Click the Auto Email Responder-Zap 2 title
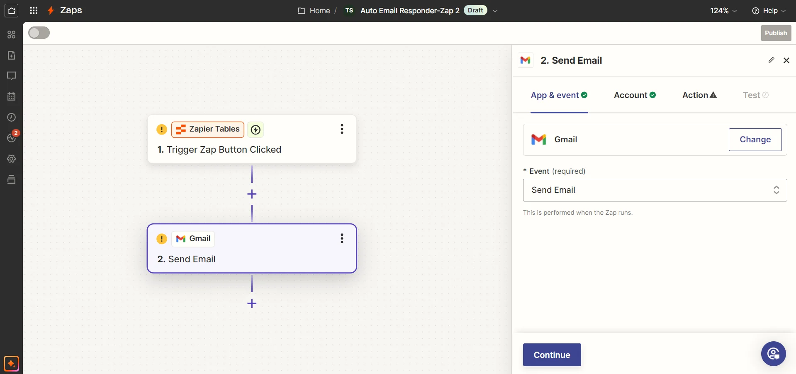Screen dimensions: 796x374 410,11
